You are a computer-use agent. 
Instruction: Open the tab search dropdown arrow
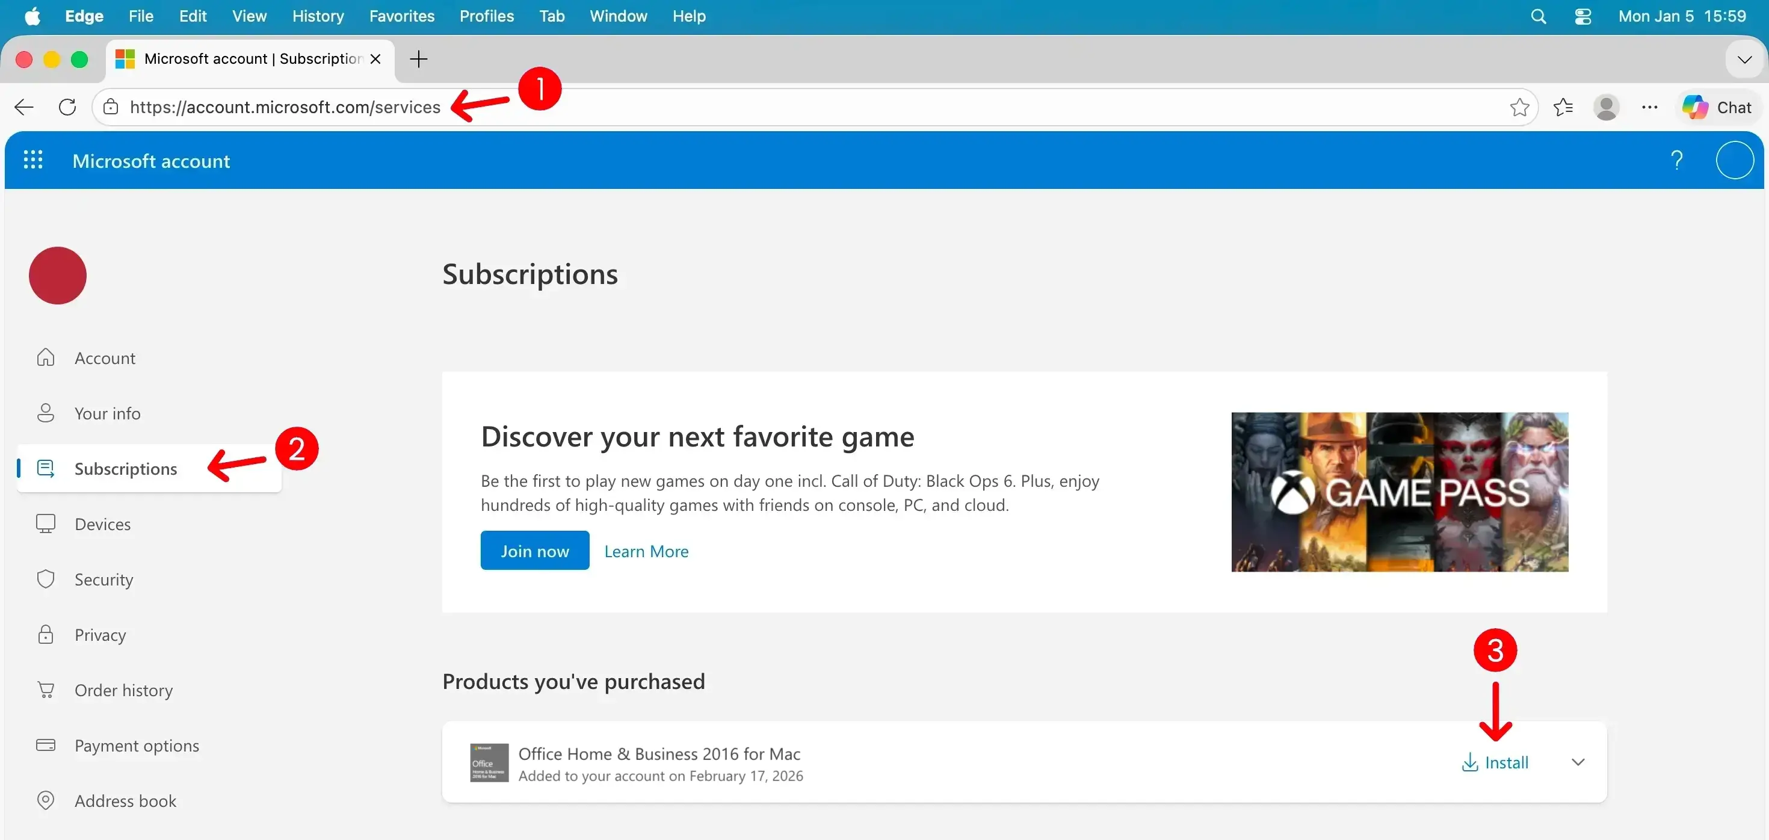coord(1744,60)
